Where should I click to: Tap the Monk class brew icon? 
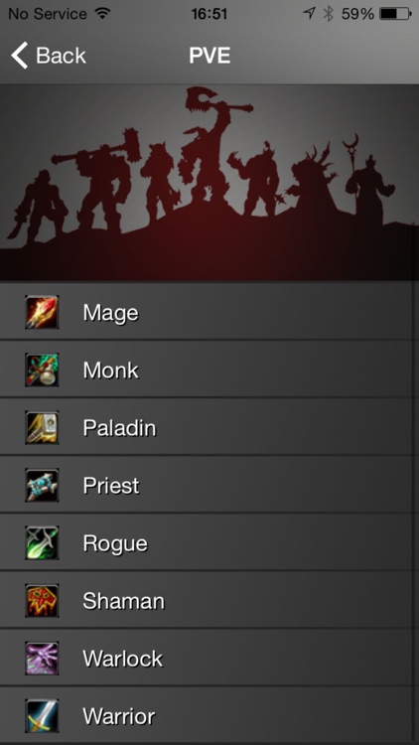tap(42, 370)
